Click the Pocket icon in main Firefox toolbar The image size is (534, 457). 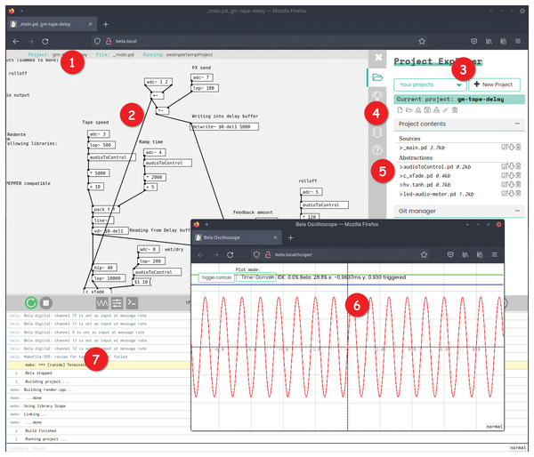[473, 41]
